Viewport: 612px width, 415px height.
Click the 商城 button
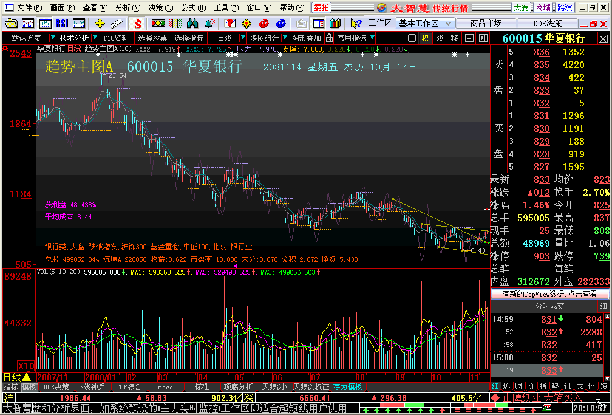click(543, 7)
